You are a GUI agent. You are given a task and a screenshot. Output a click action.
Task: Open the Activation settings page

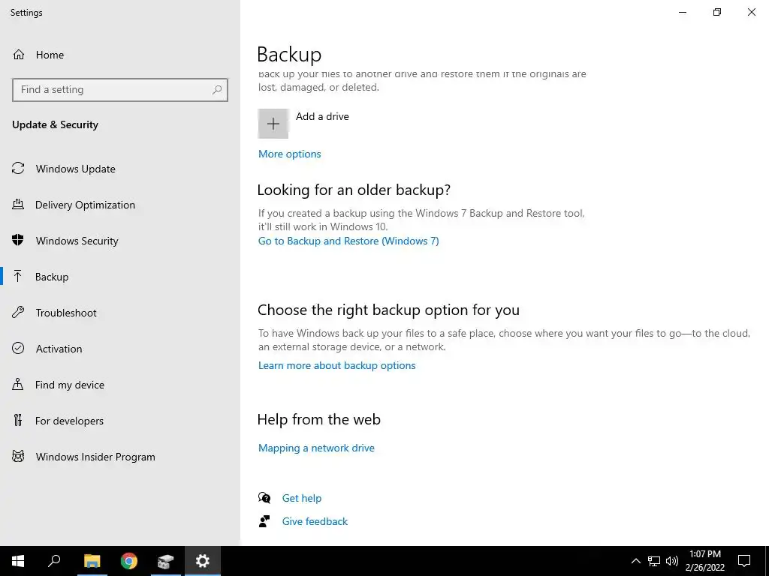[59, 349]
